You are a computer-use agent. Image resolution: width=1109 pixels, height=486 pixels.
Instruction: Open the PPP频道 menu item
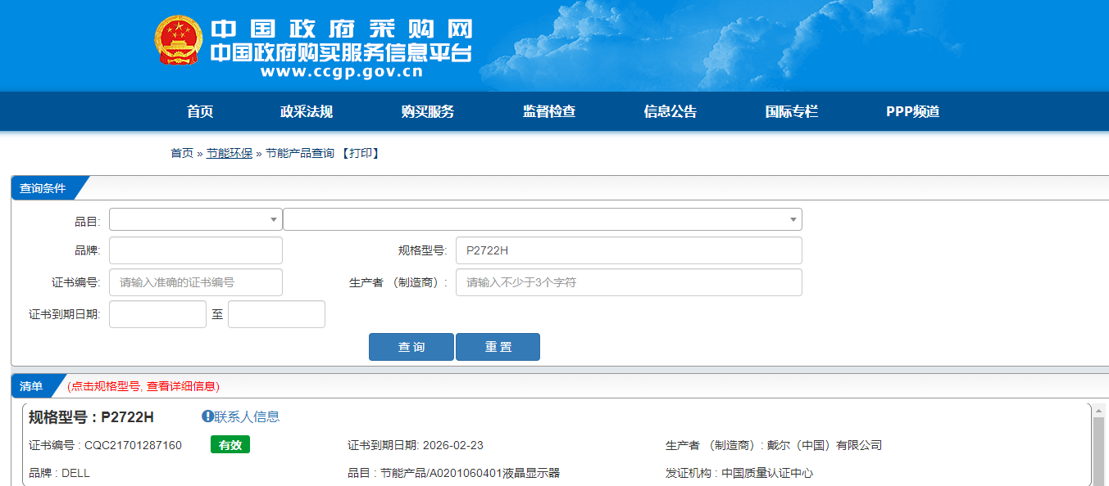(x=913, y=112)
